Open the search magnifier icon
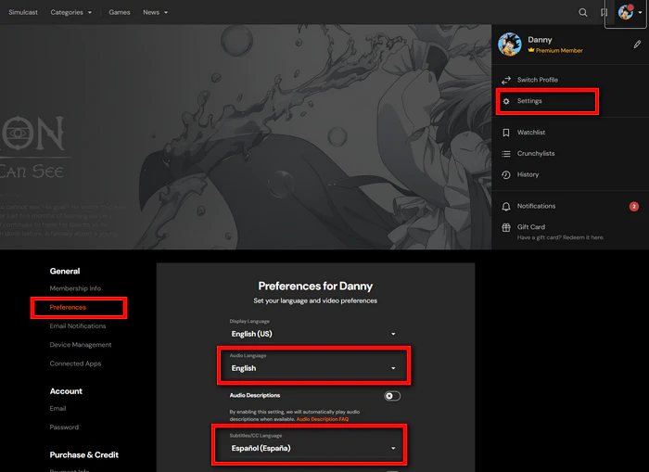This screenshot has width=649, height=472. pos(583,12)
